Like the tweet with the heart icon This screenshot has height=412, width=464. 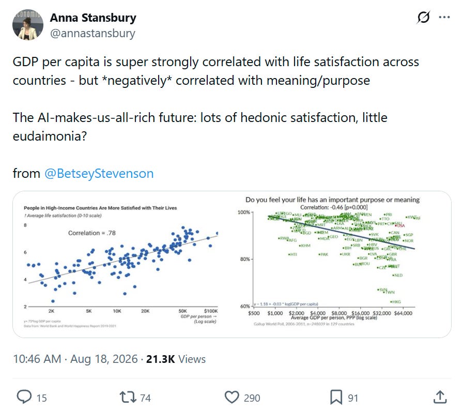231,398
